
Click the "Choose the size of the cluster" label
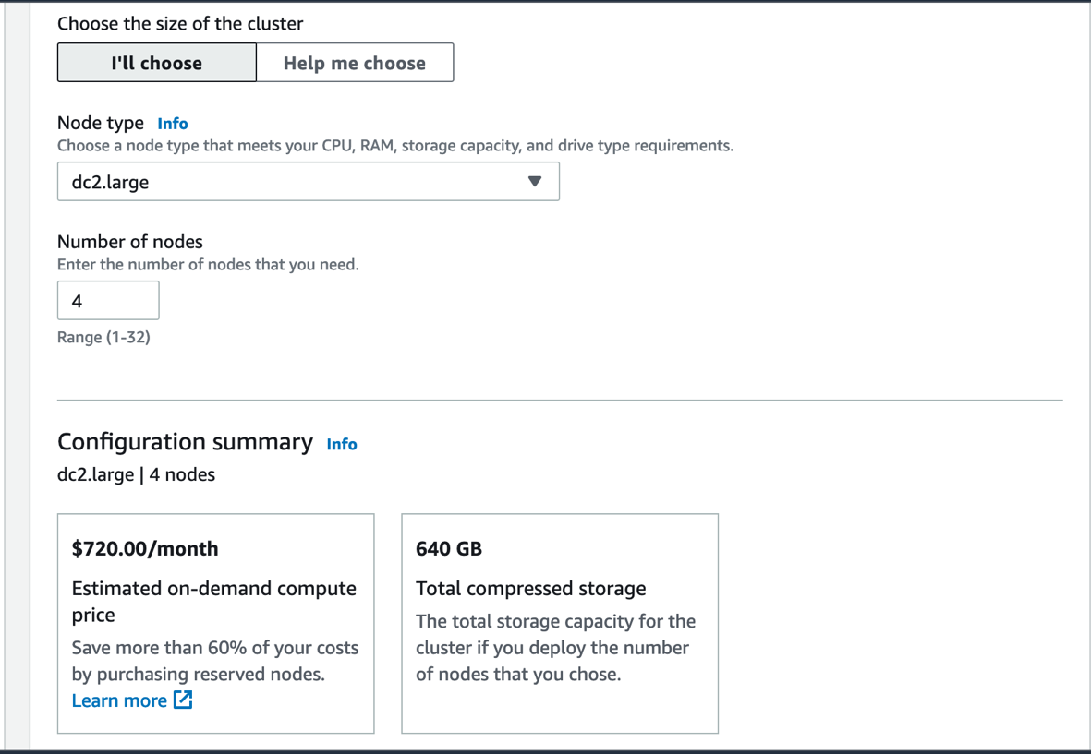(x=180, y=23)
